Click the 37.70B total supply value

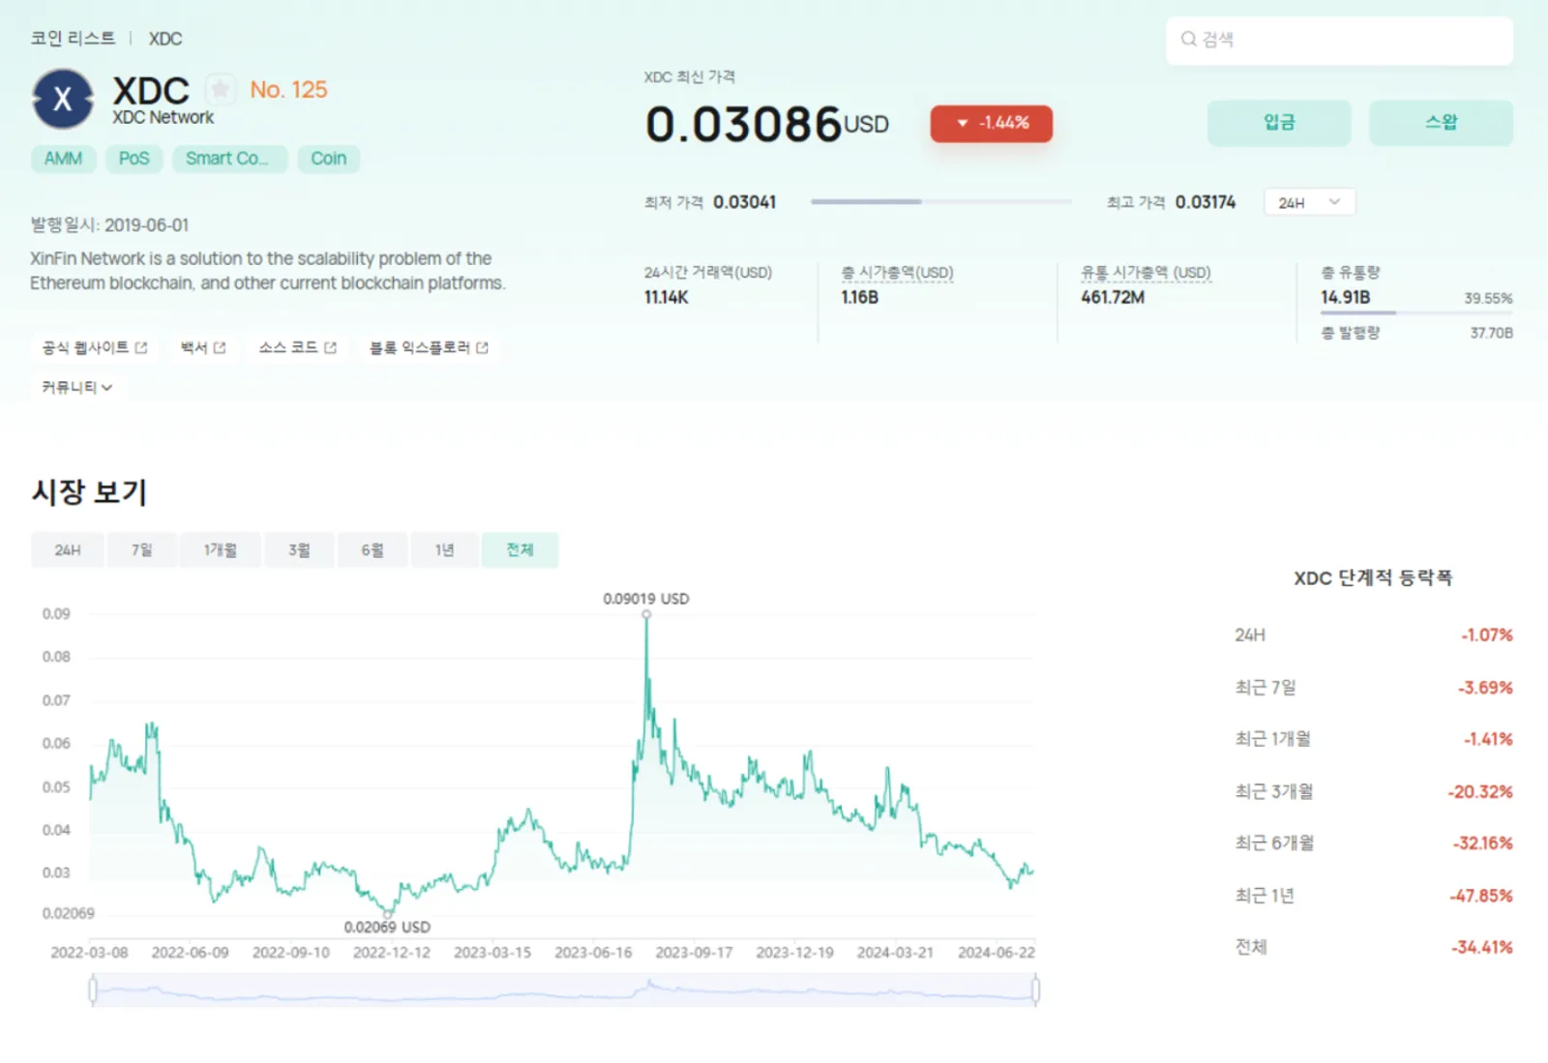(1491, 333)
